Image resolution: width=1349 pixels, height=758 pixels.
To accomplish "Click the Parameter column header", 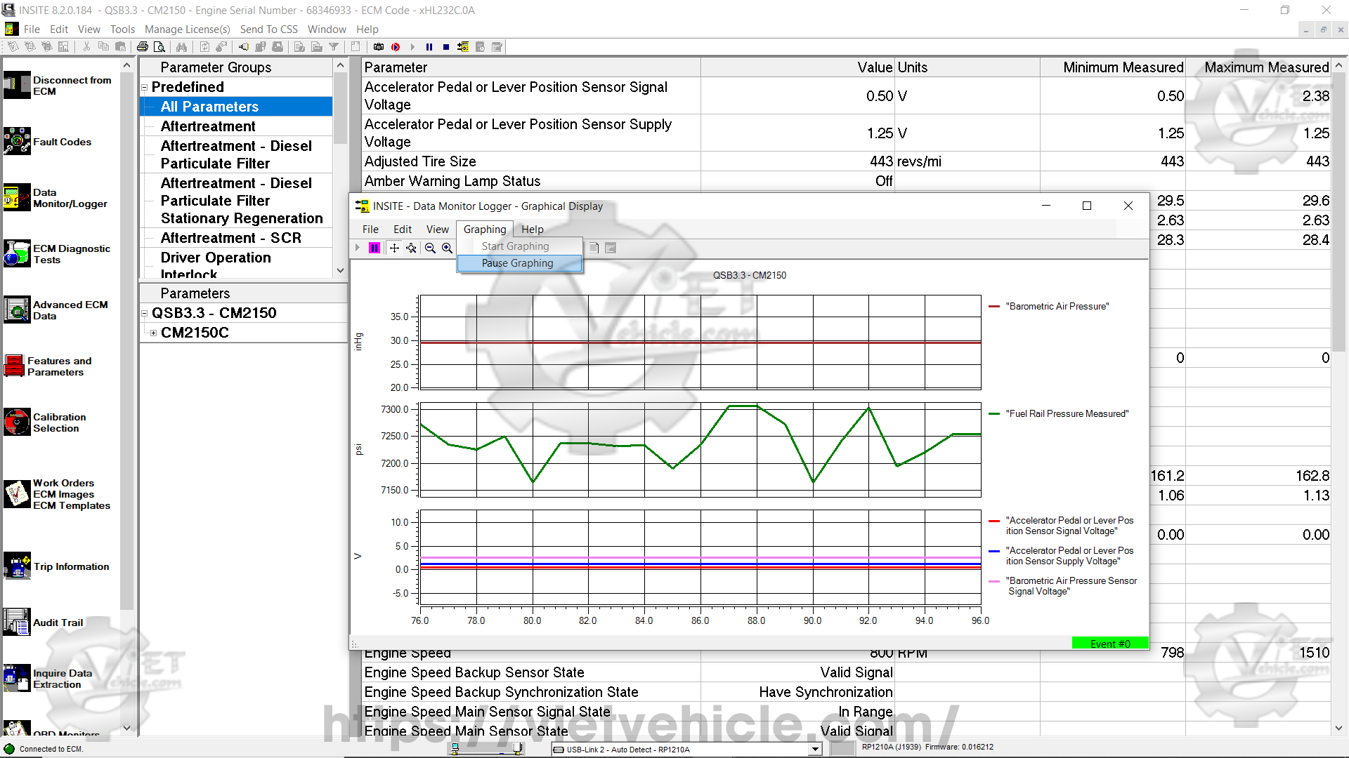I will point(396,67).
